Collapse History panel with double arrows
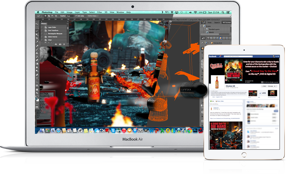Viewport: 286px width, 174px height. pos(67,22)
